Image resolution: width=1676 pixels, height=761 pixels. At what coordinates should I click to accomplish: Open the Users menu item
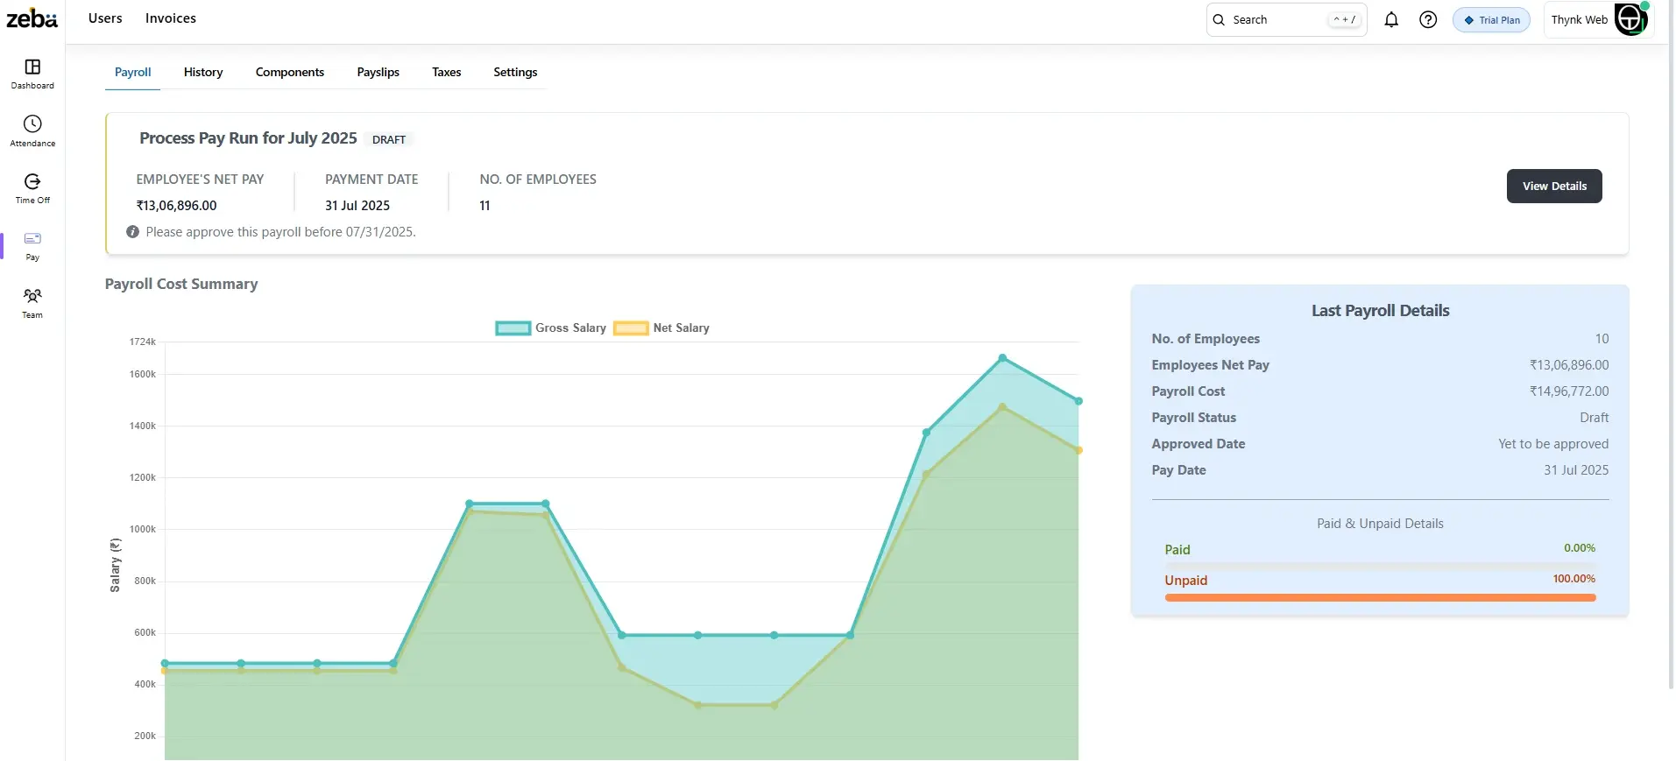[x=105, y=18]
